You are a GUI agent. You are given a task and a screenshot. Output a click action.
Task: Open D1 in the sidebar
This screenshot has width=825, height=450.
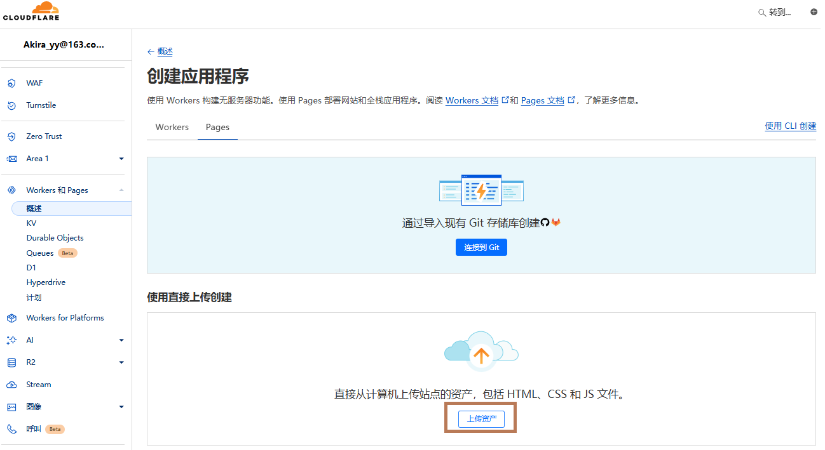point(31,268)
